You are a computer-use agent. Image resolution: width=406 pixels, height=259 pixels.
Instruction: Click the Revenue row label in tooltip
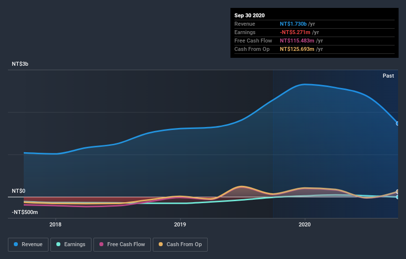245,24
